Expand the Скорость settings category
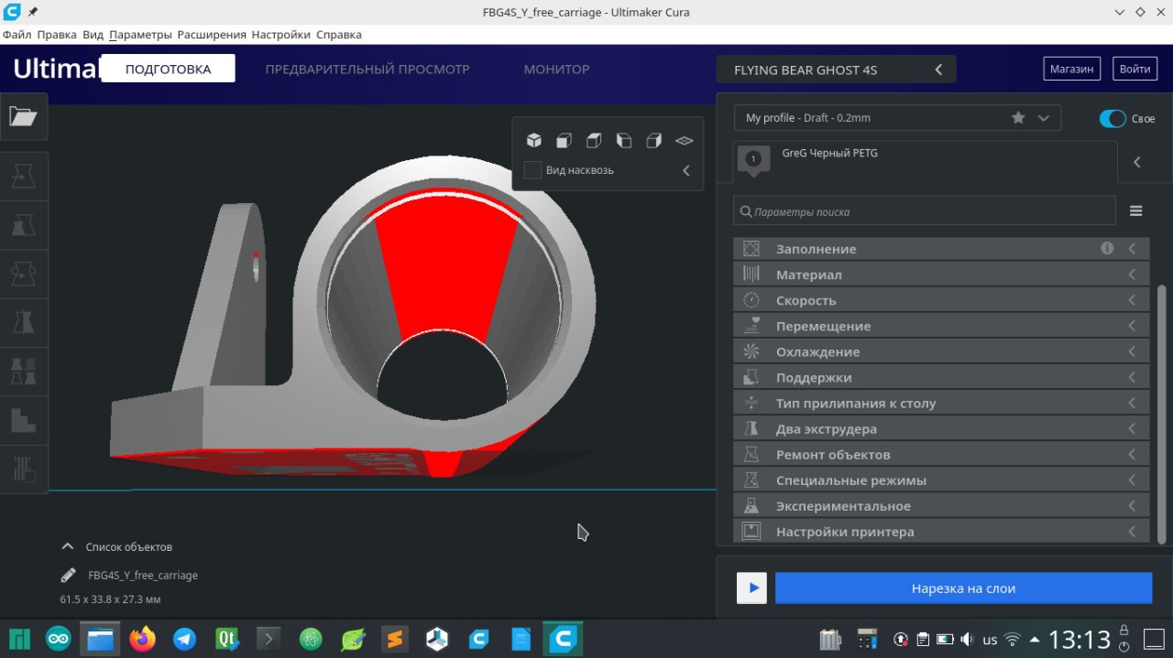 (x=941, y=300)
